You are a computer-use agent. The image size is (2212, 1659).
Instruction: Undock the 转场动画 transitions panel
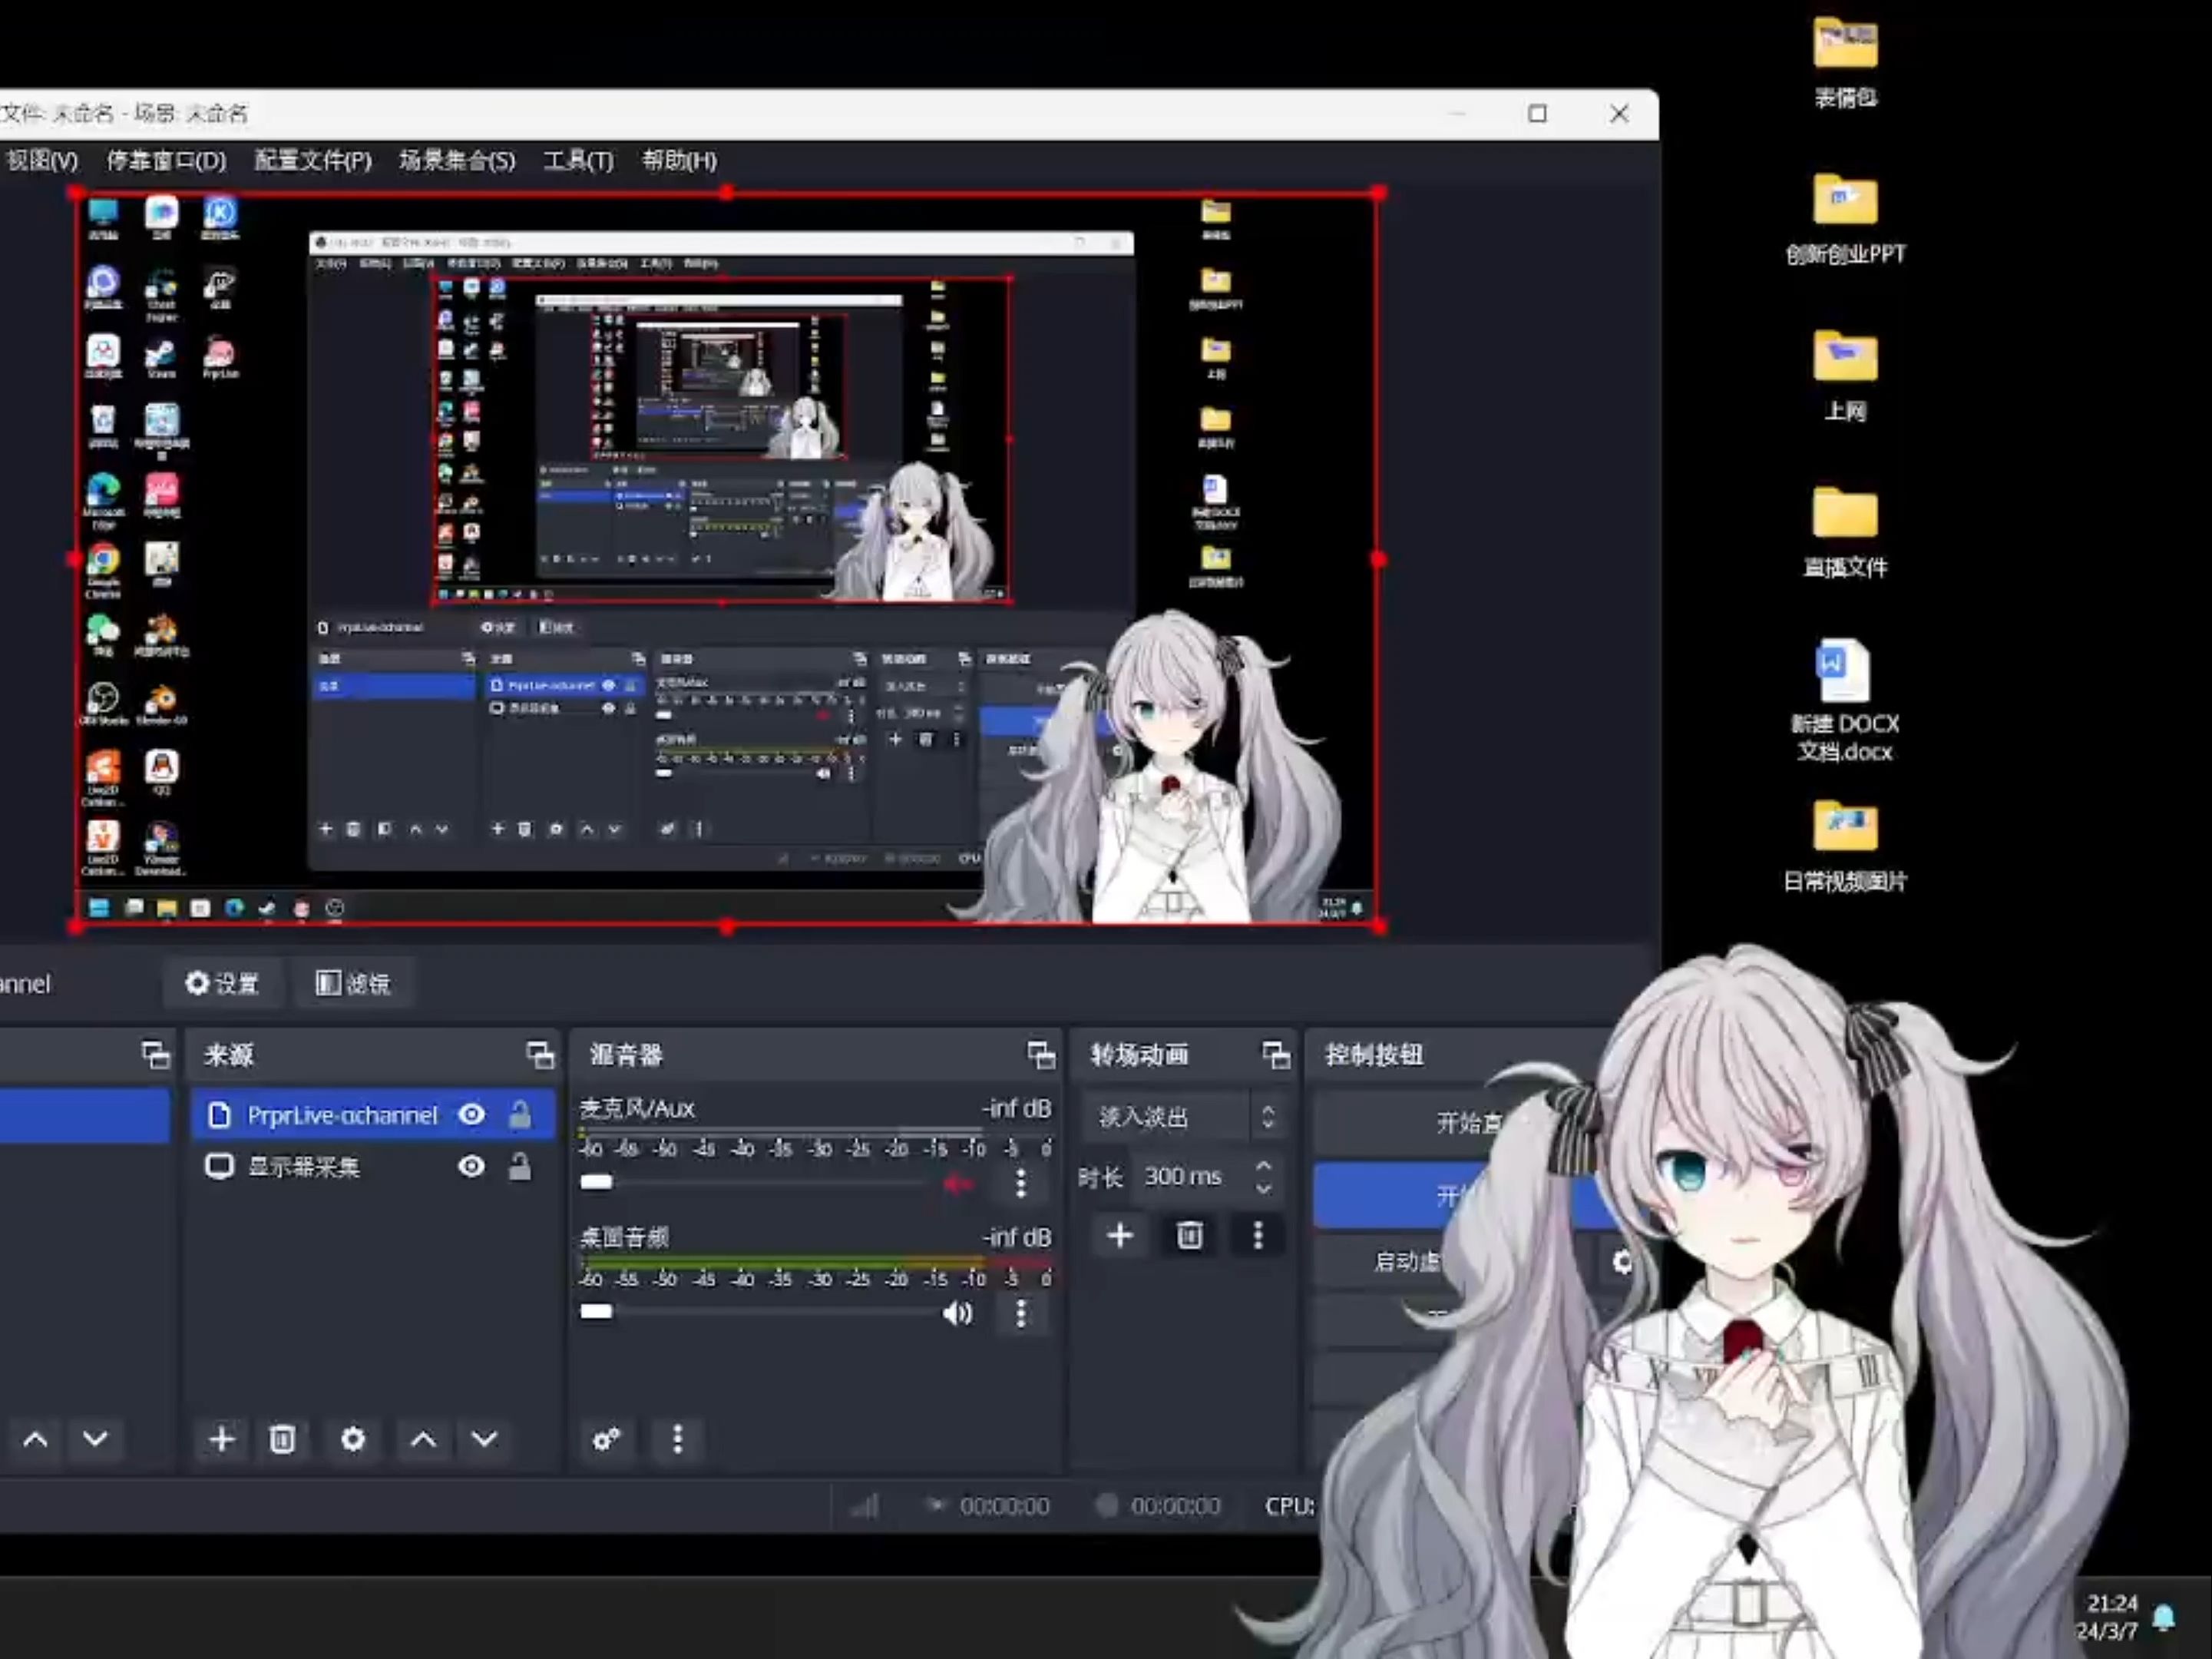1276,1055
